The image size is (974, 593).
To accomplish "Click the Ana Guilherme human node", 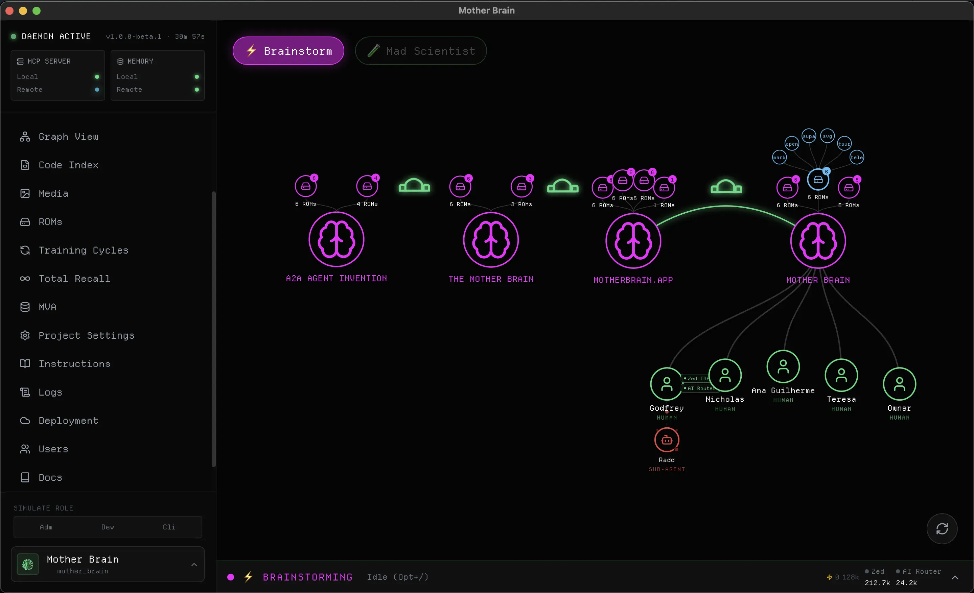I will [x=783, y=366].
